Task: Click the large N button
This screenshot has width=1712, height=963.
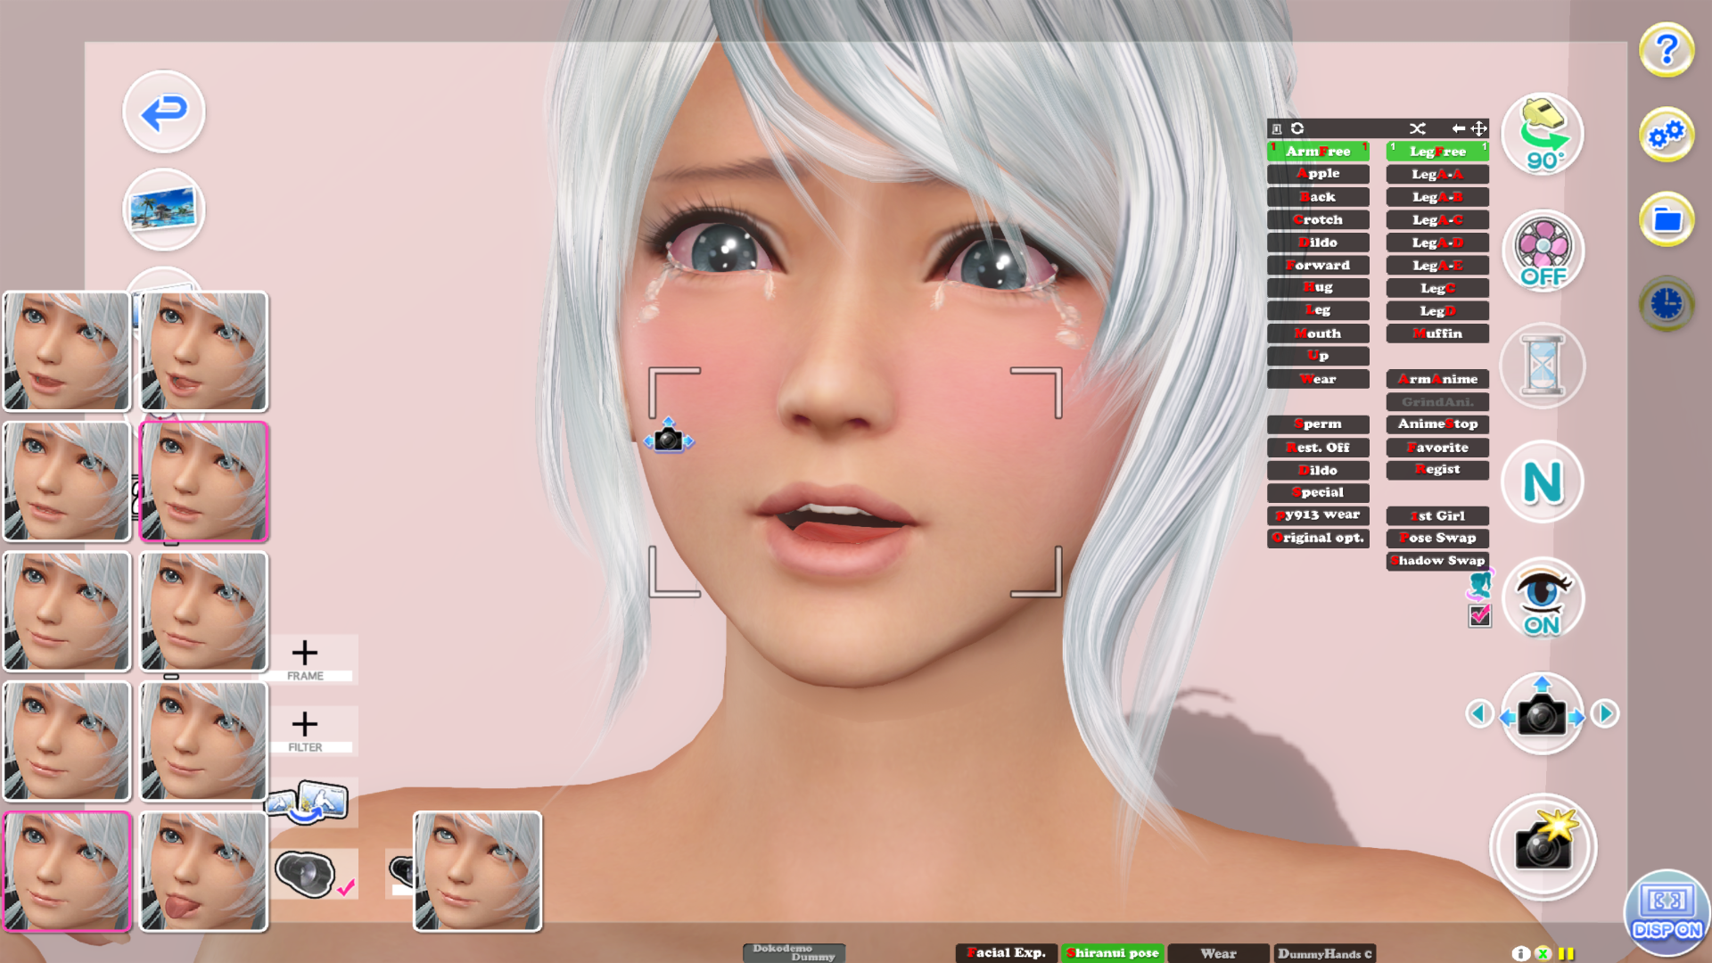Action: click(1543, 482)
